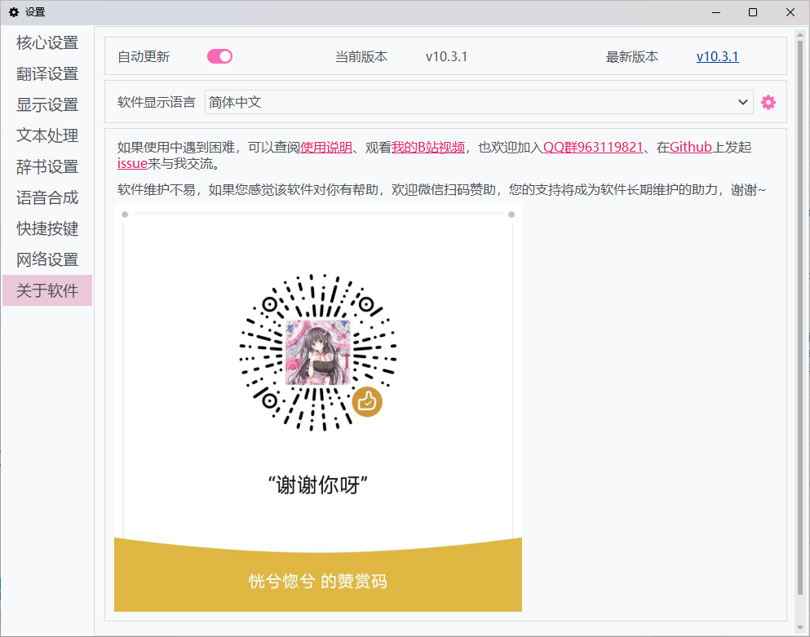Open the 软件显示语言 dropdown

click(x=477, y=102)
